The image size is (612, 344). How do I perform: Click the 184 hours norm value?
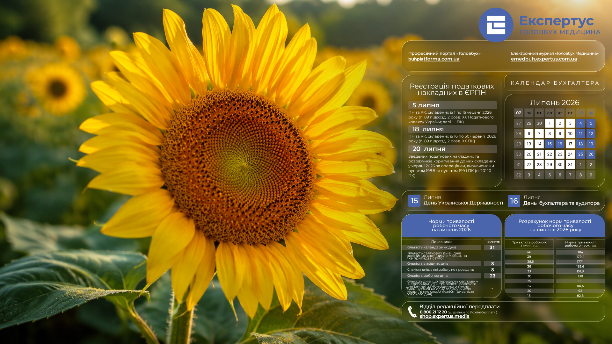click(x=580, y=252)
